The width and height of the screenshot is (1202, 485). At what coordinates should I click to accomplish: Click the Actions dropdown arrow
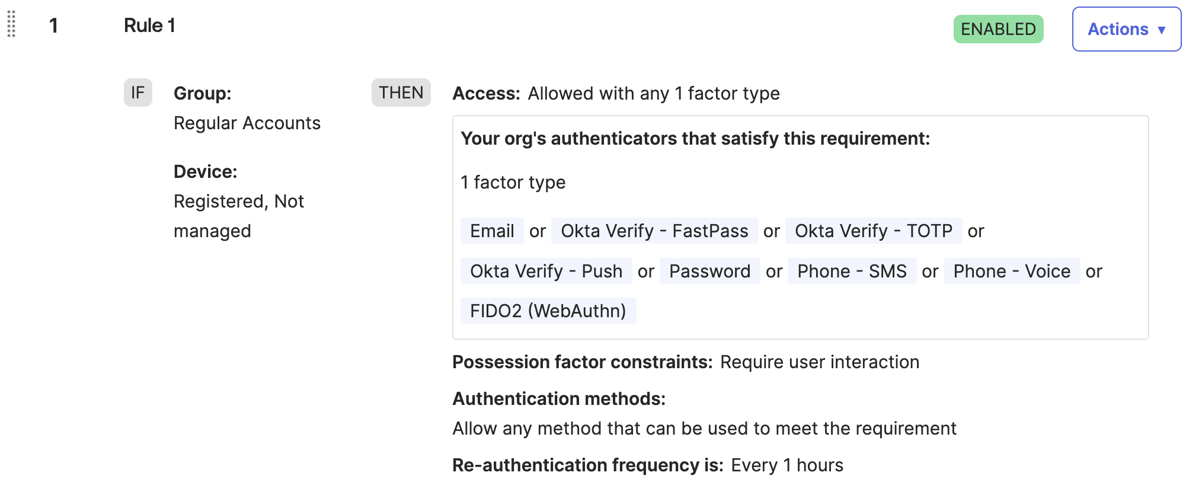[x=1161, y=30]
